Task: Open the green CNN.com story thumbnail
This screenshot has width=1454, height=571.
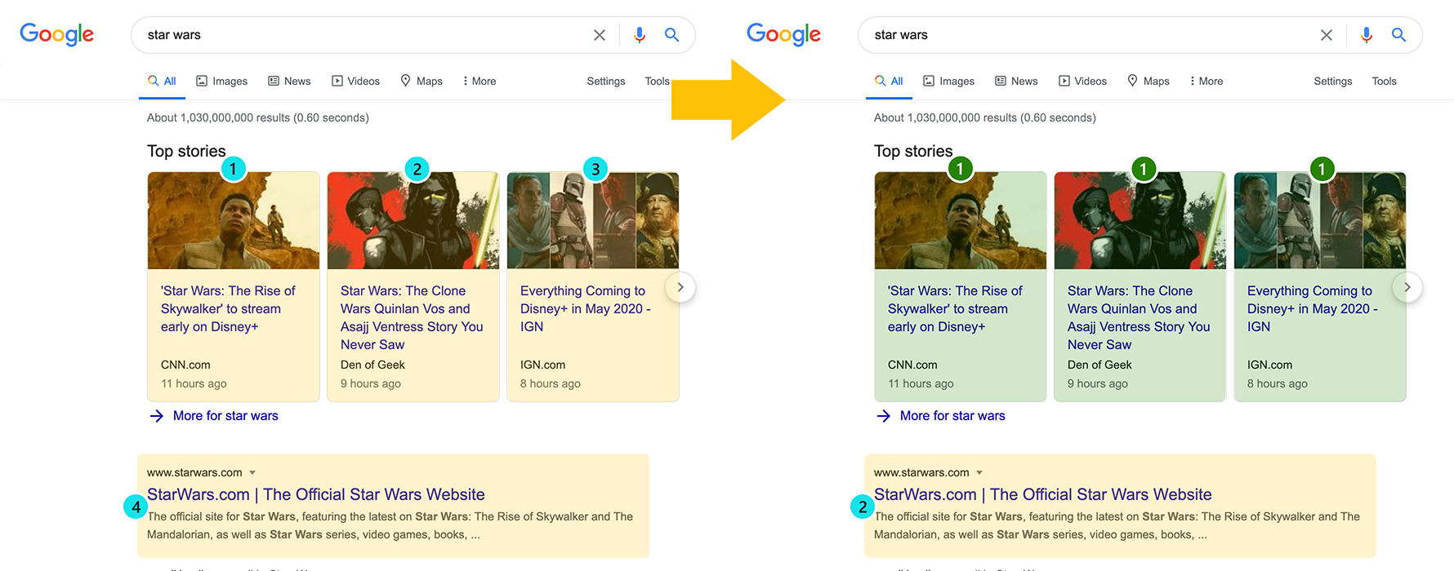Action: point(961,220)
